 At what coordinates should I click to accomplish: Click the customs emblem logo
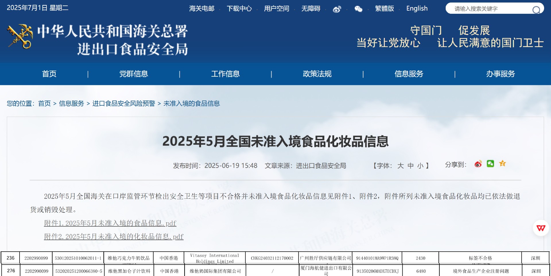coord(20,36)
